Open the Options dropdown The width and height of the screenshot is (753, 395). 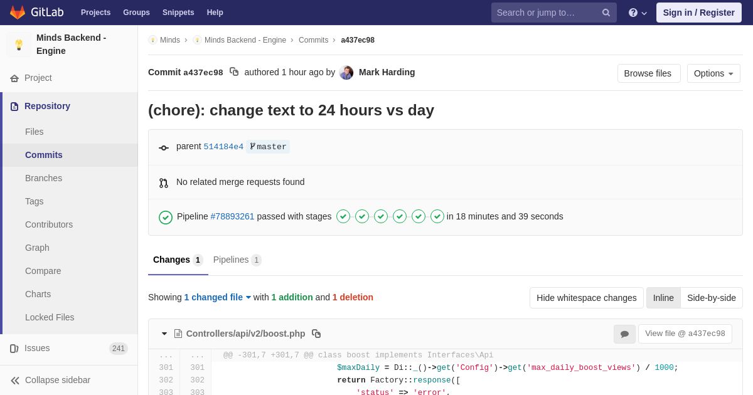713,73
